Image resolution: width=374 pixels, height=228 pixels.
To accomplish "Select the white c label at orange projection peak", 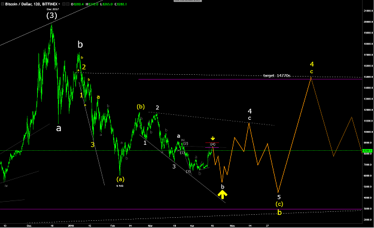I will point(250,118).
